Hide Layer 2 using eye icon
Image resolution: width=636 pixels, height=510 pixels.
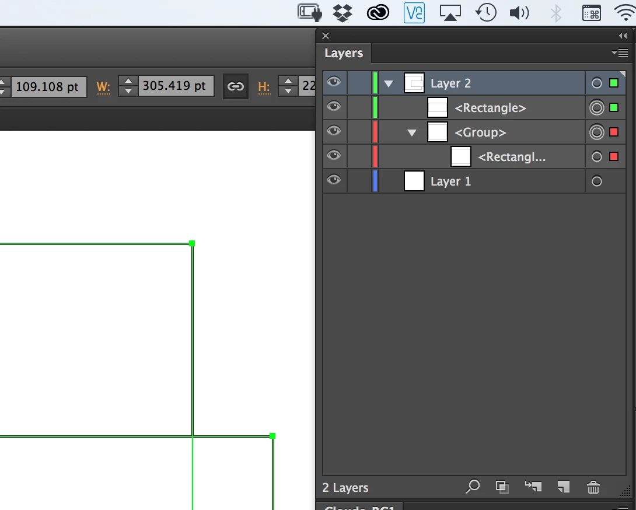pos(334,82)
